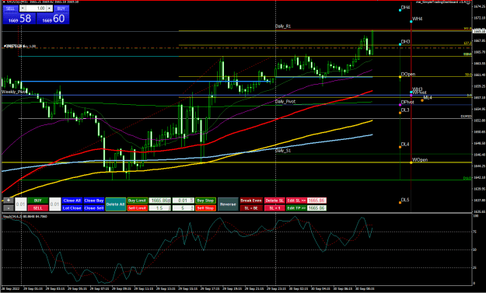Select the DH3 cyan pivot marker
Viewport: 486px width, 293px height.
coord(400,44)
